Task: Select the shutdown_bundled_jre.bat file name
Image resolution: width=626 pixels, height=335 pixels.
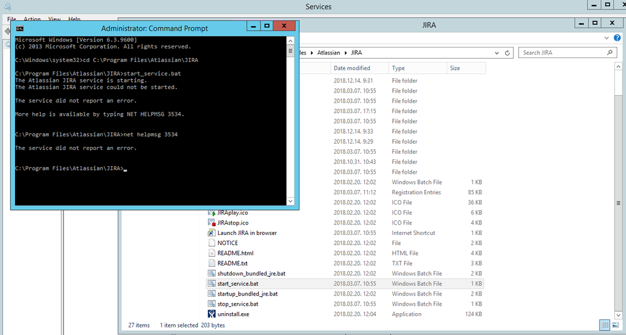Action: [251, 274]
